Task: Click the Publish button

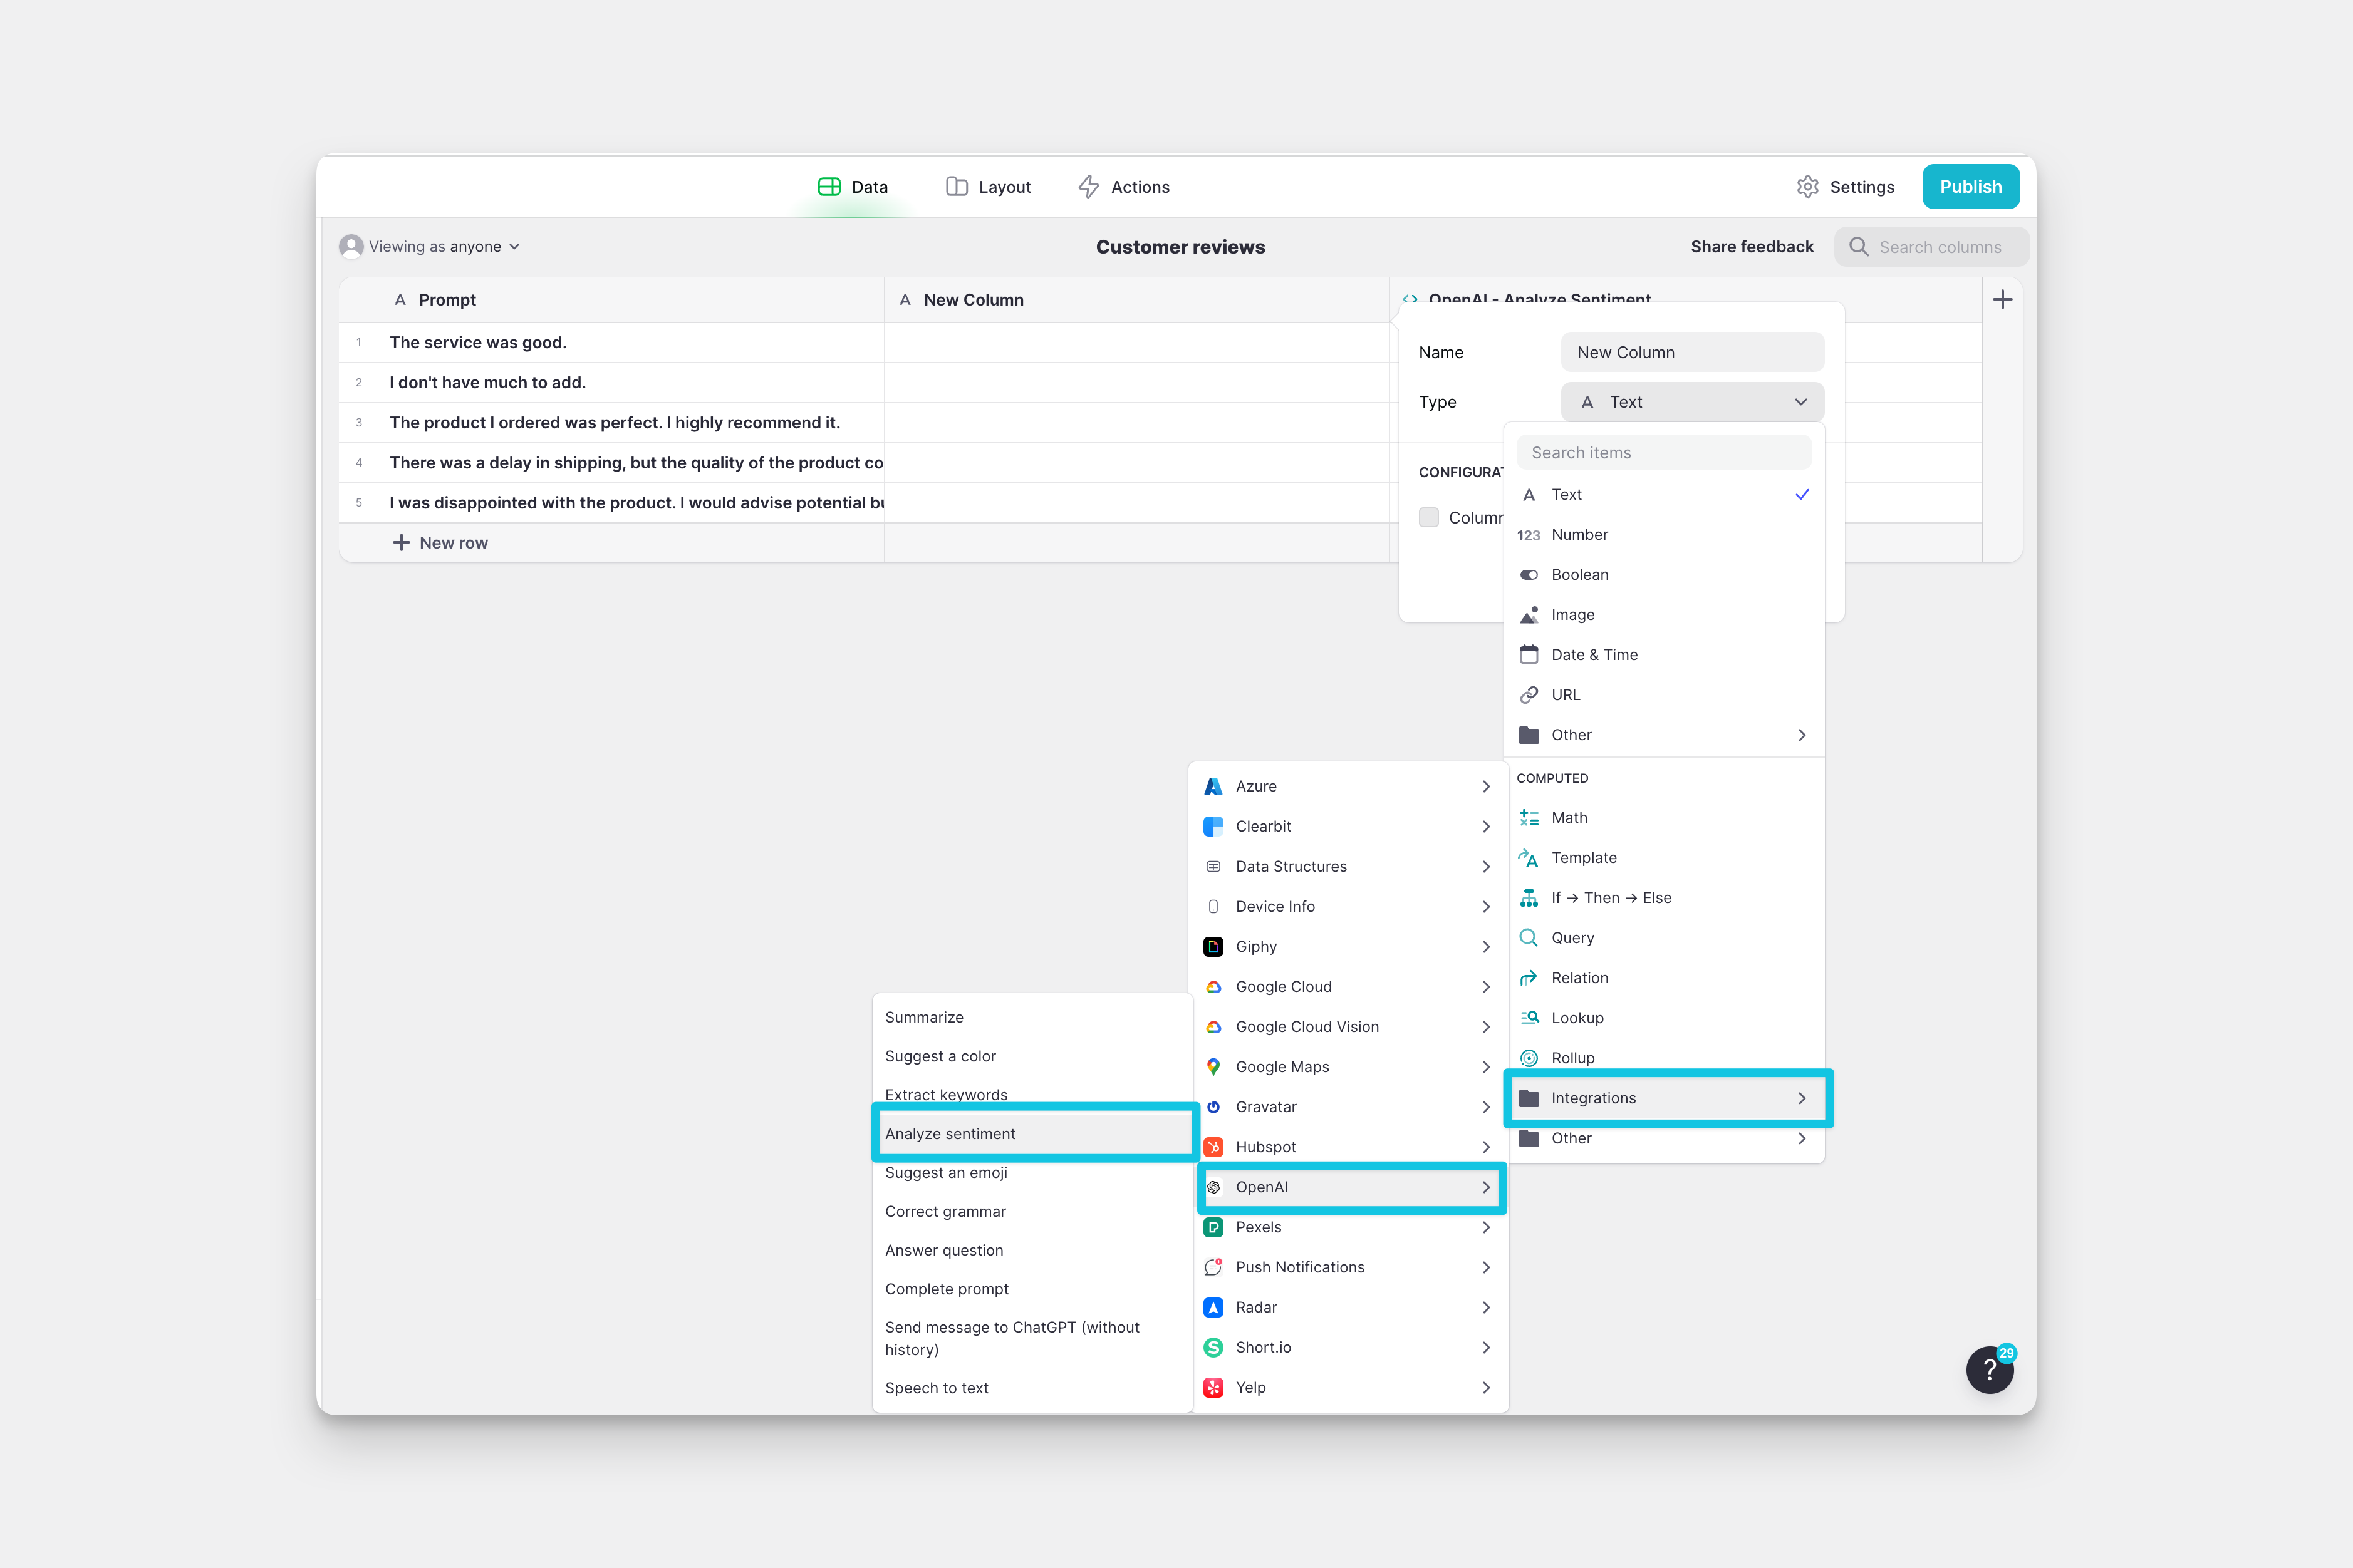Action: tap(1970, 187)
